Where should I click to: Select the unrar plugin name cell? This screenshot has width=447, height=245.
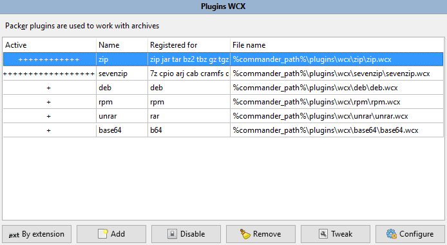[122, 116]
